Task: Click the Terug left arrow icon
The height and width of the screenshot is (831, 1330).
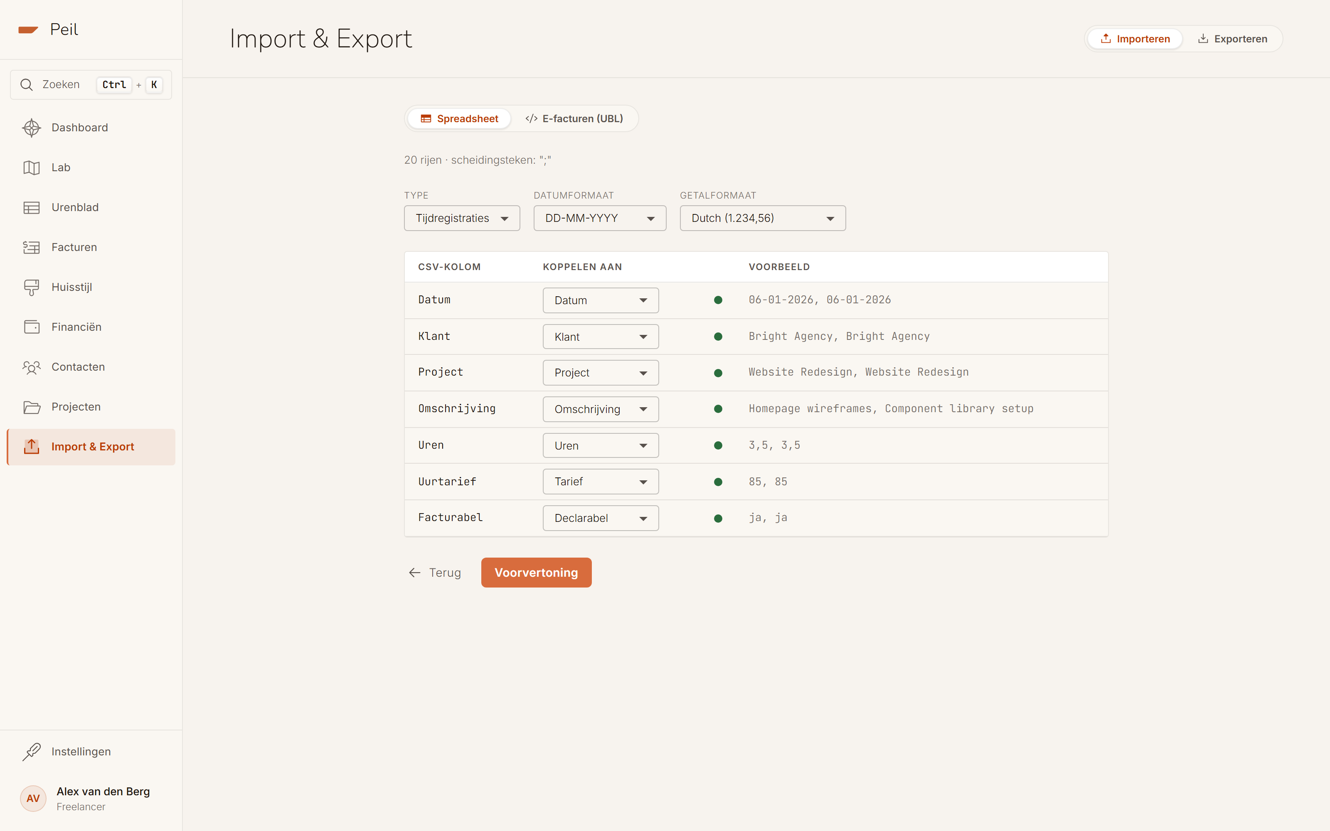Action: click(415, 573)
